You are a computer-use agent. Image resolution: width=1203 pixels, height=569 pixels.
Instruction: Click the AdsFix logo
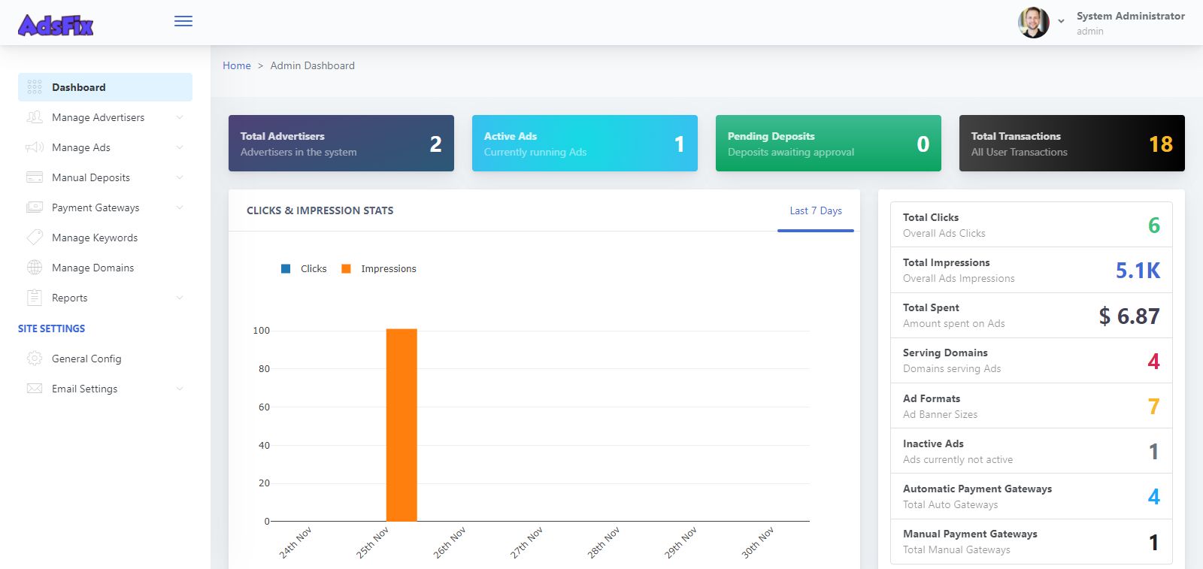point(56,26)
